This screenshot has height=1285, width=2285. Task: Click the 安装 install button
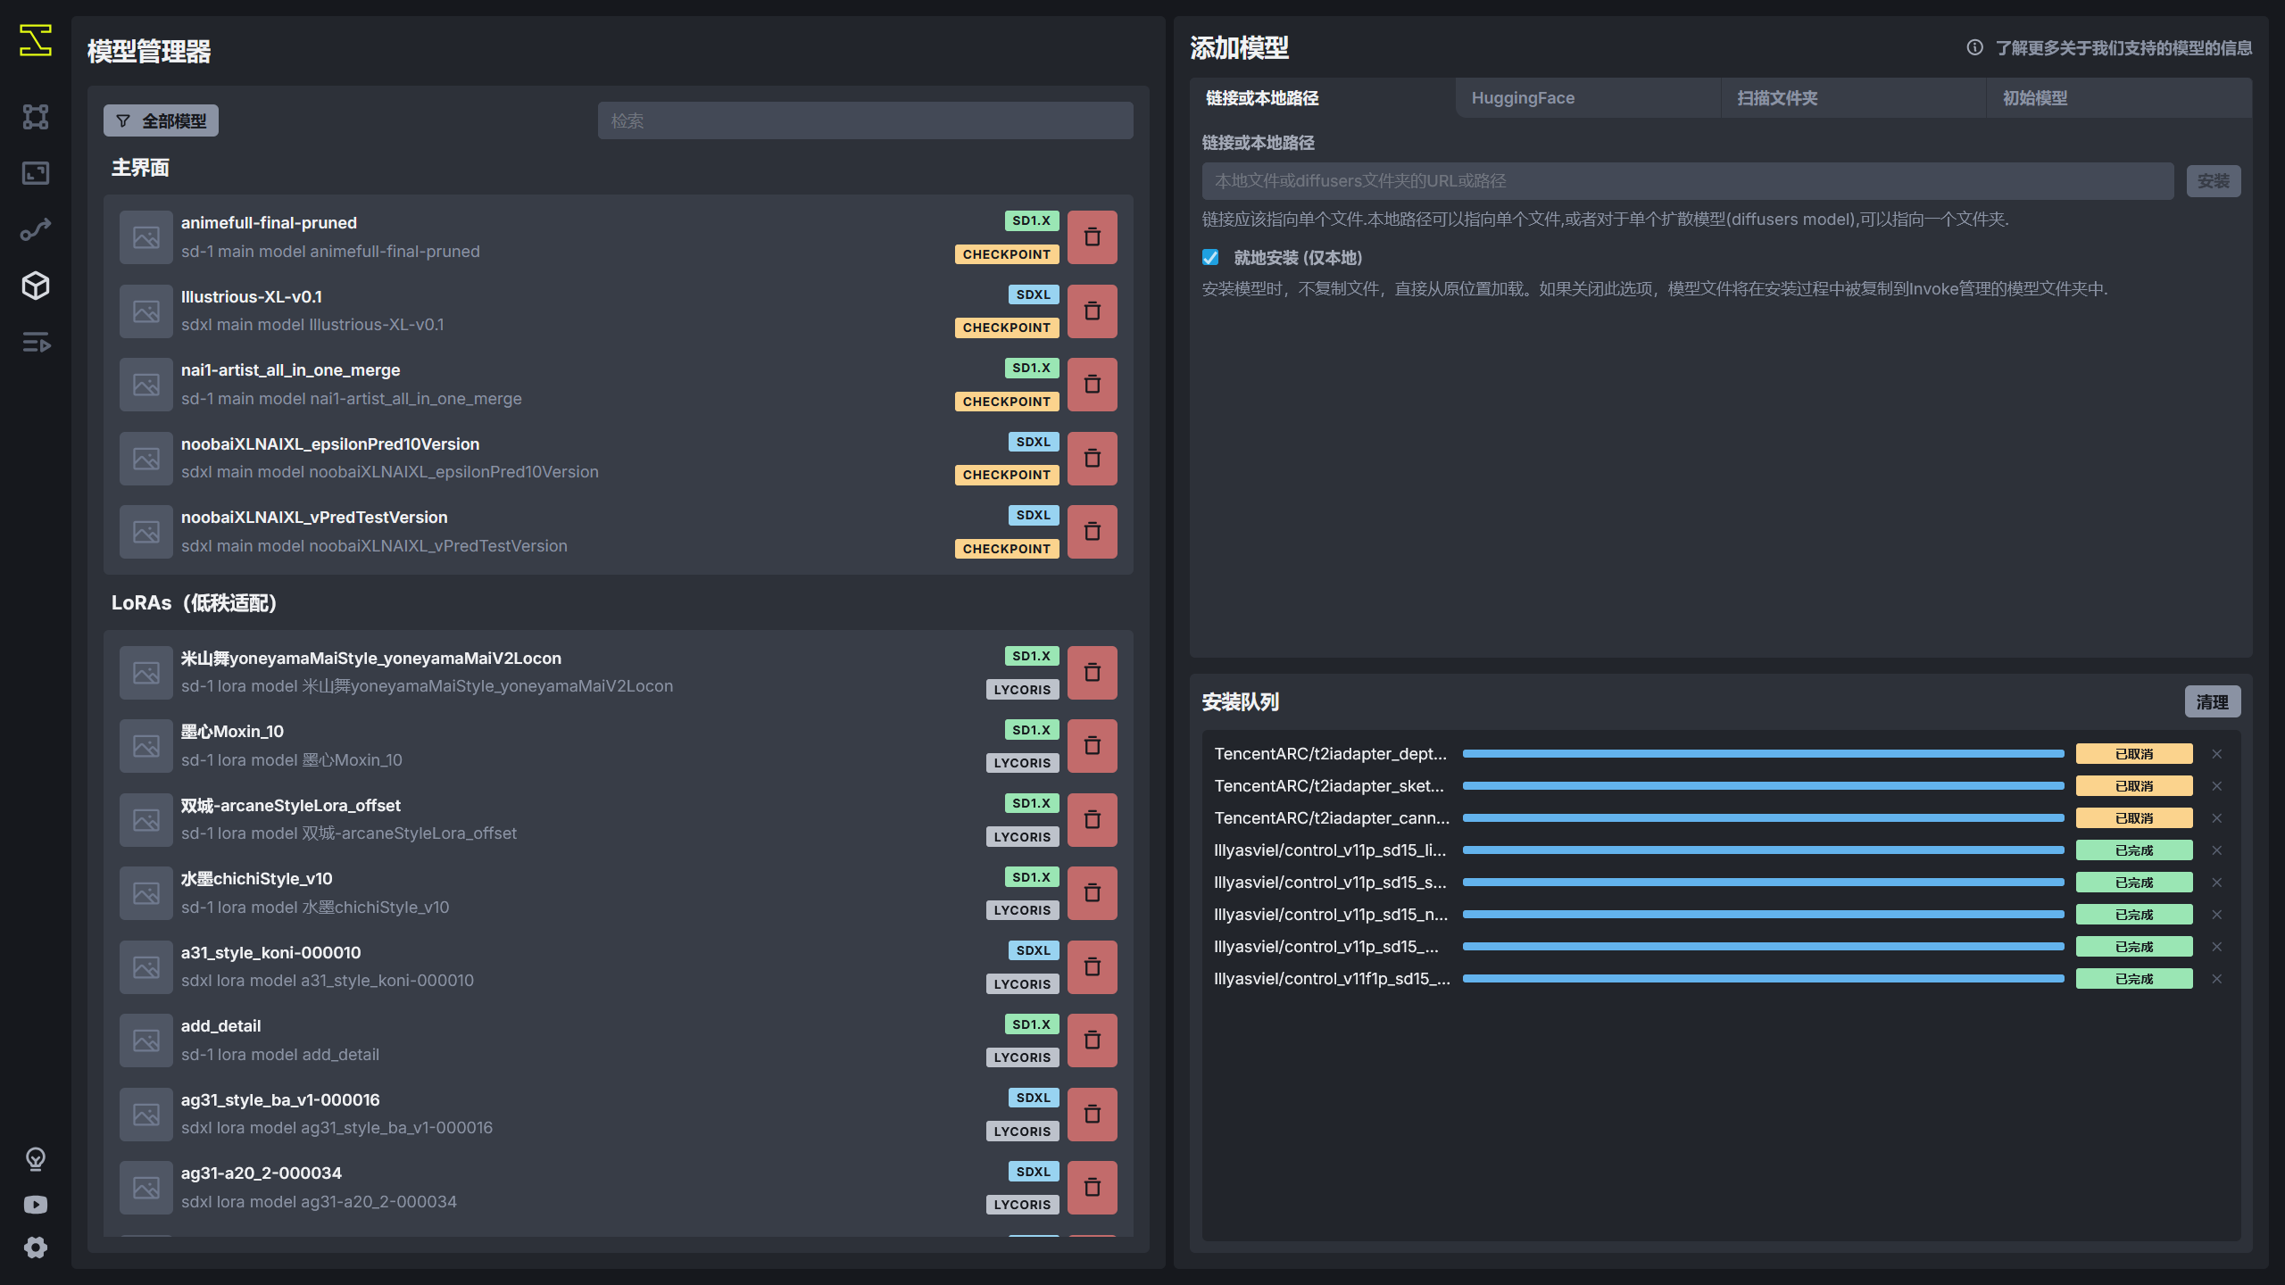pos(2214,180)
